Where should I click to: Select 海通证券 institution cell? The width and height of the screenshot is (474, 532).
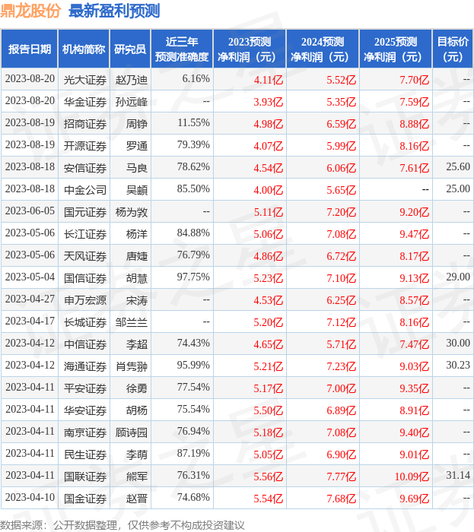point(85,367)
